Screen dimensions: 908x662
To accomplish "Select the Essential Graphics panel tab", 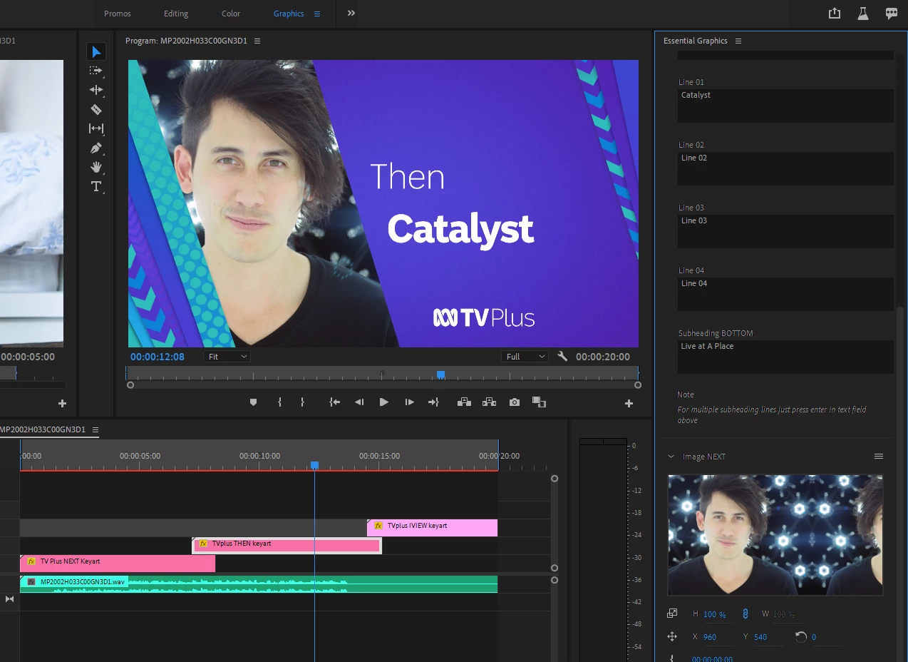I will 696,41.
